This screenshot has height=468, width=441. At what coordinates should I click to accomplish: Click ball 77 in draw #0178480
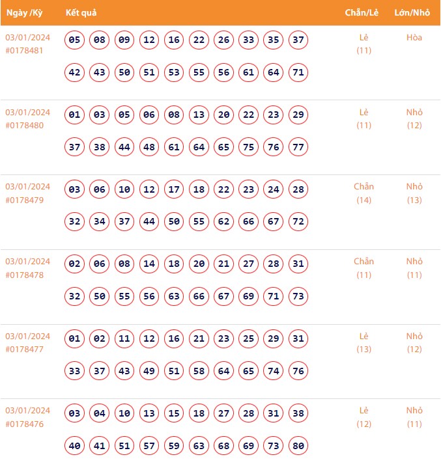(x=298, y=147)
